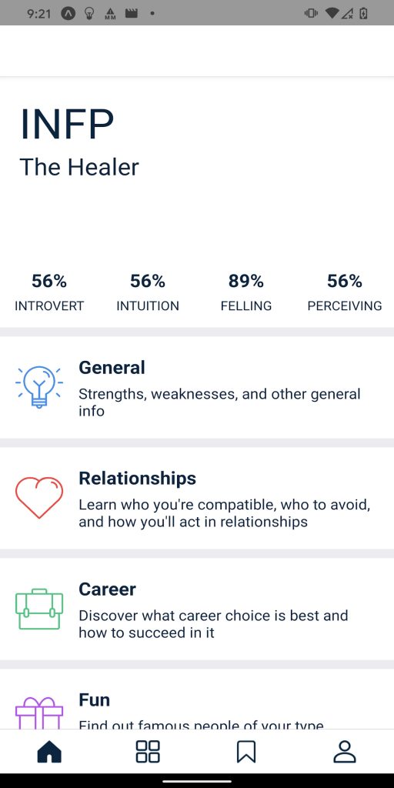
Task: Tap the Strengths, weaknesses description text
Action: click(219, 402)
